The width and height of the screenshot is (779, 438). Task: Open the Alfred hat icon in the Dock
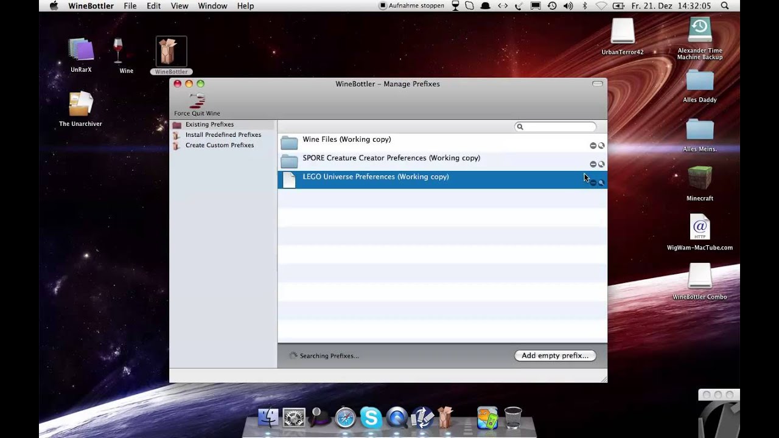[x=320, y=417]
